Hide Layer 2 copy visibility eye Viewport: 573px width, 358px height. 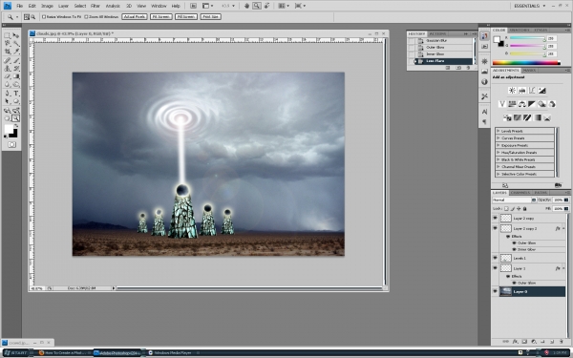495,218
